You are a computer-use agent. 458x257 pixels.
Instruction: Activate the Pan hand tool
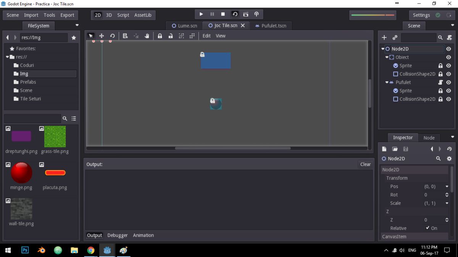pos(147,36)
